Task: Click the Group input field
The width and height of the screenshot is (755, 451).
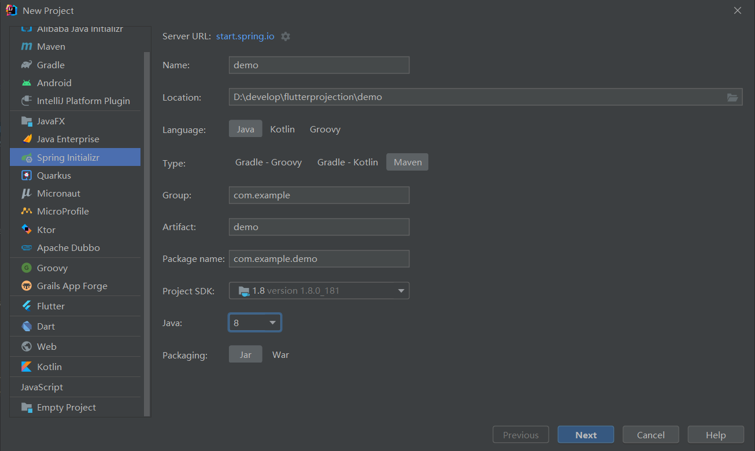Action: 319,195
